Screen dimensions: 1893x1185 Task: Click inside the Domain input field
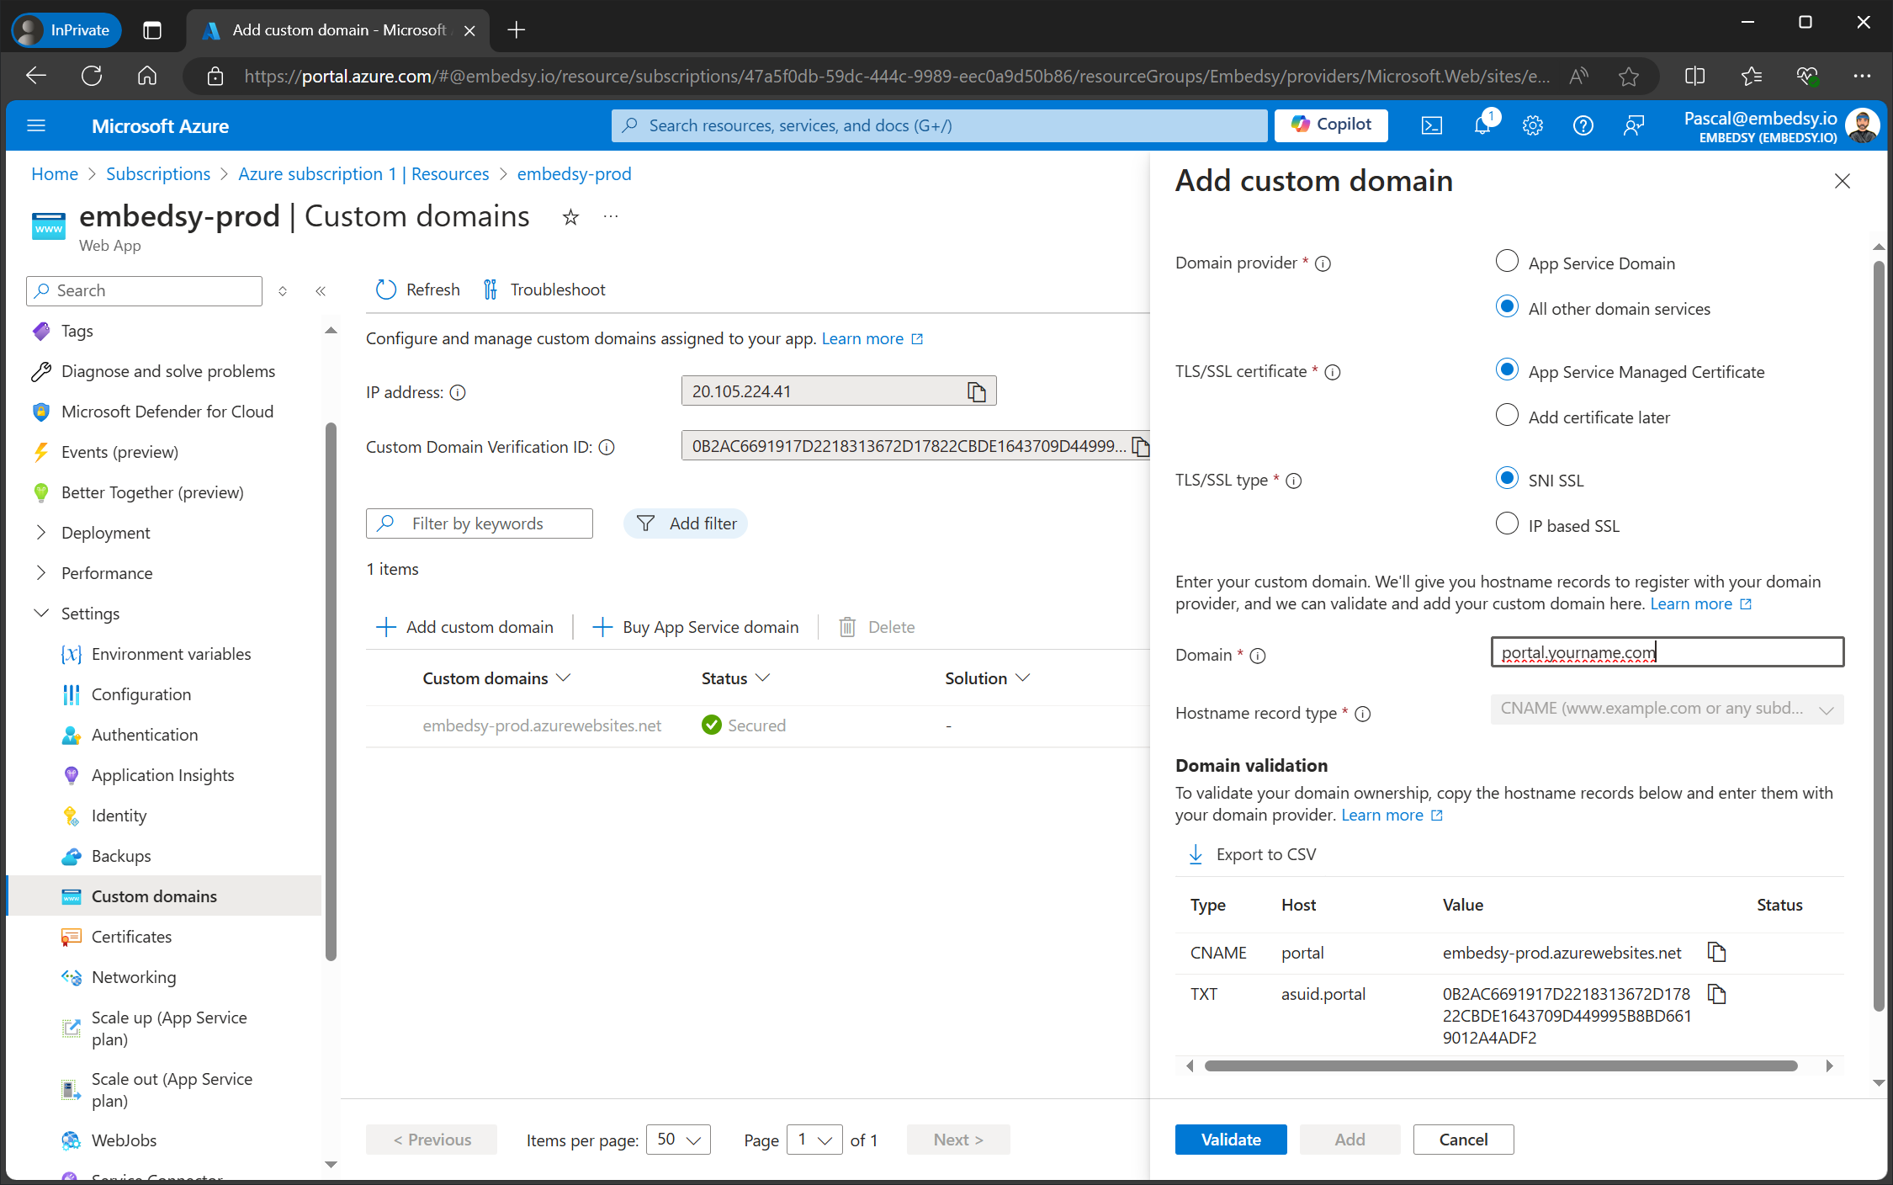[1665, 651]
